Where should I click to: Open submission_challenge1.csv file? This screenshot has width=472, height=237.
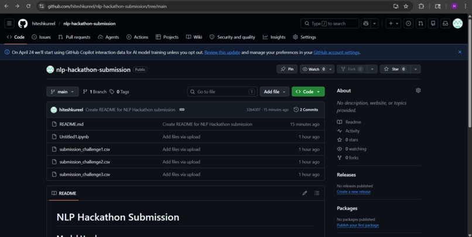(x=84, y=149)
